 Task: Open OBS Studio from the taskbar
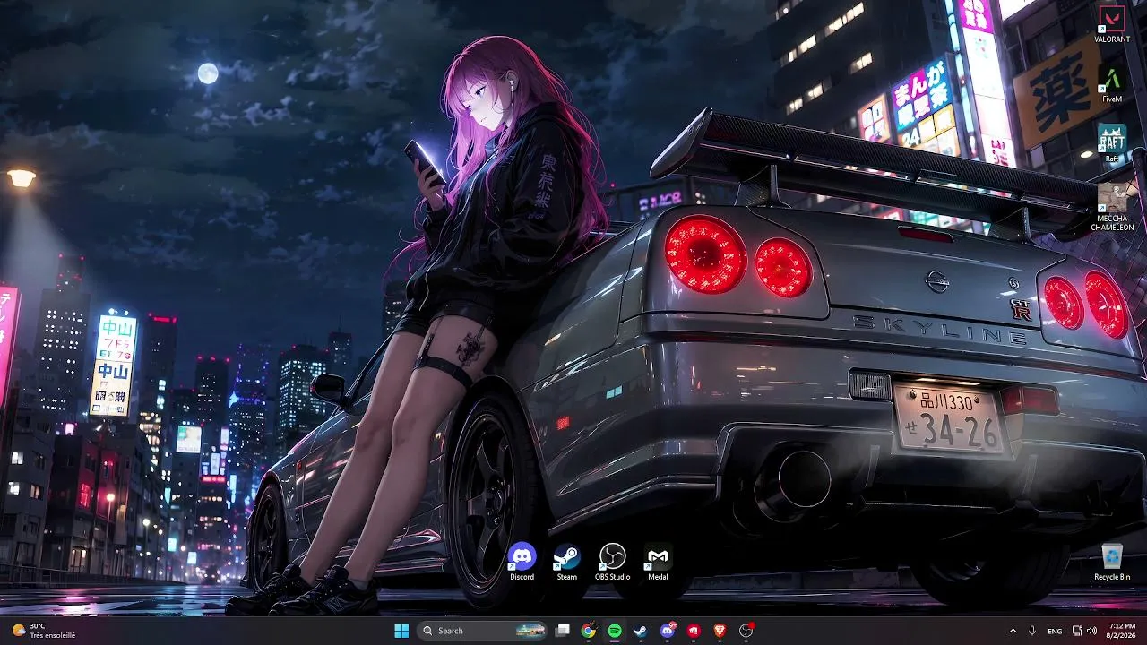tap(746, 631)
